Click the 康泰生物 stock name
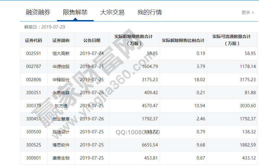 pos(61,158)
